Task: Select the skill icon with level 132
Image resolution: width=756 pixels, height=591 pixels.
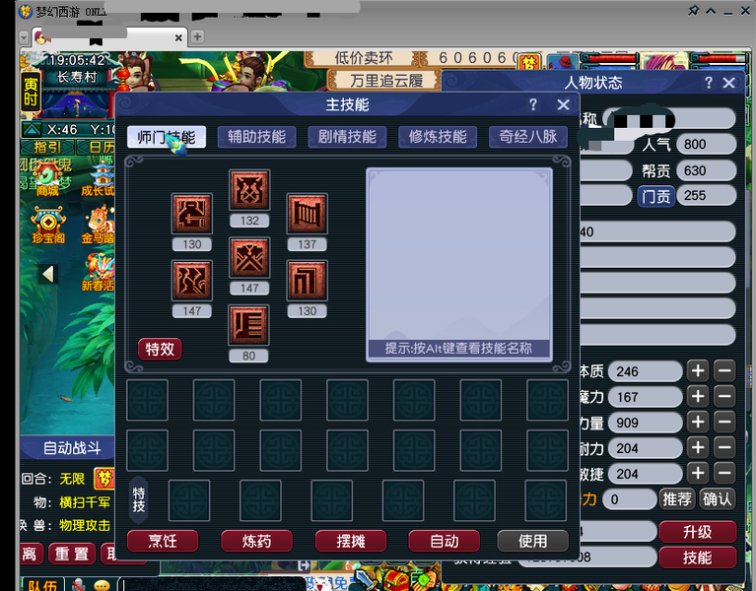Action: [x=249, y=190]
